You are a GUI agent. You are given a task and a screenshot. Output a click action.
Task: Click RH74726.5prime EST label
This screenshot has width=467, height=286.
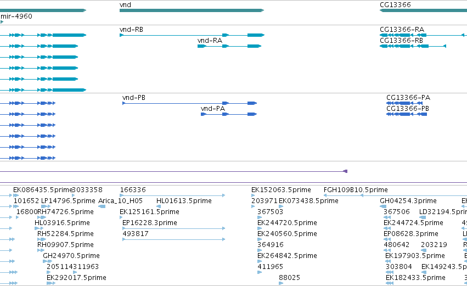pyautogui.click(x=65, y=212)
